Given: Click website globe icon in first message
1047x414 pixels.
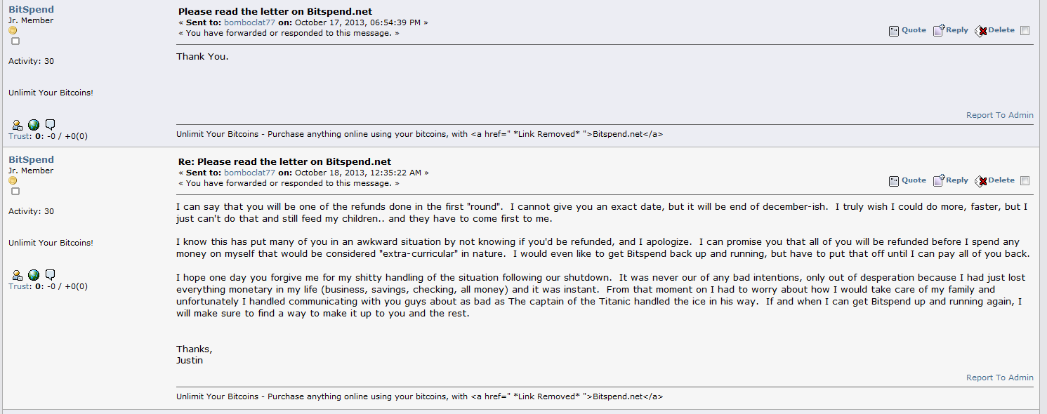Looking at the screenshot, I should tap(34, 125).
